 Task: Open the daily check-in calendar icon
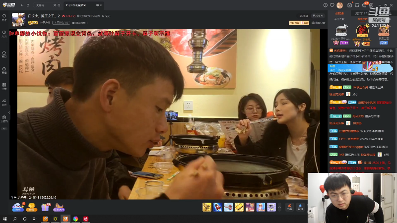click(x=350, y=5)
